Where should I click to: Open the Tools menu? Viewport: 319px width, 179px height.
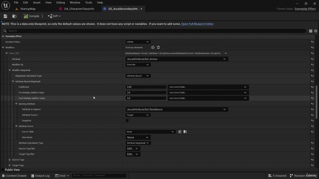89,2
